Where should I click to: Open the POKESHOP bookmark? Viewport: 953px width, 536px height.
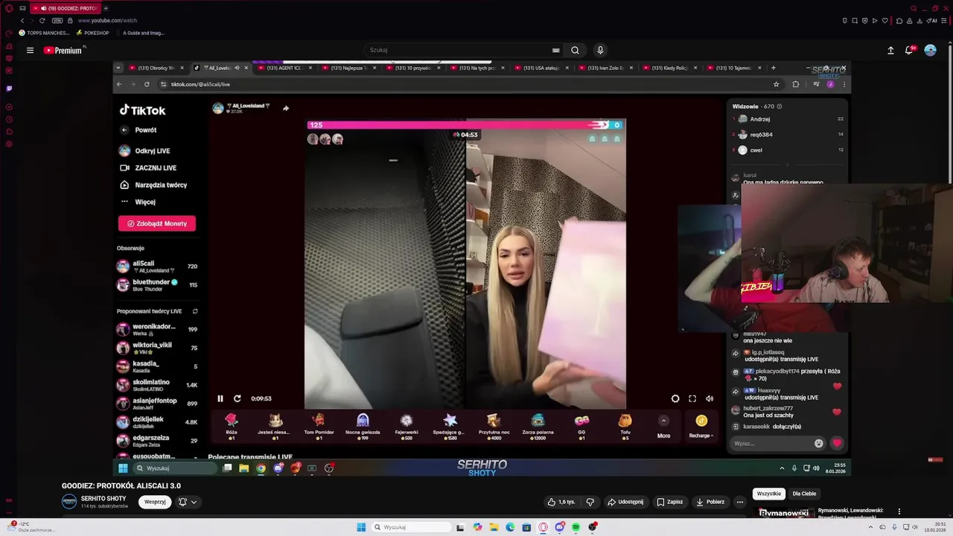tap(92, 33)
